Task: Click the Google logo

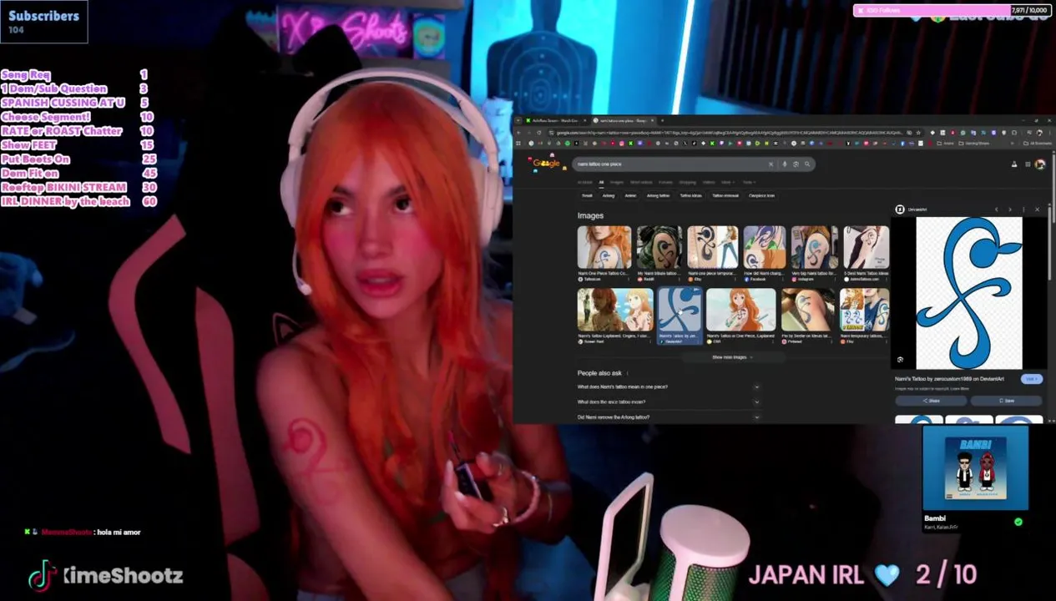Action: 546,164
